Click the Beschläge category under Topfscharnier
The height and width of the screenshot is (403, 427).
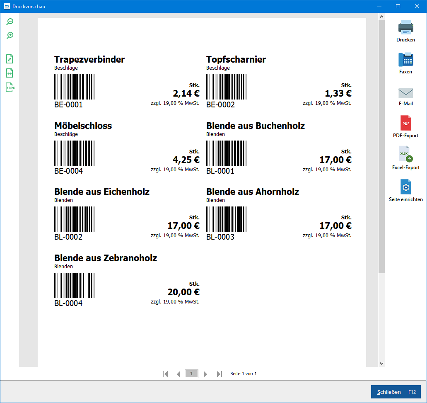[x=218, y=68]
